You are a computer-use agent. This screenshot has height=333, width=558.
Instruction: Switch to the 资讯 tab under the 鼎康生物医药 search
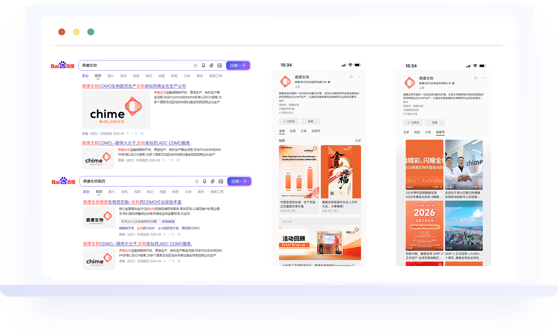click(125, 192)
